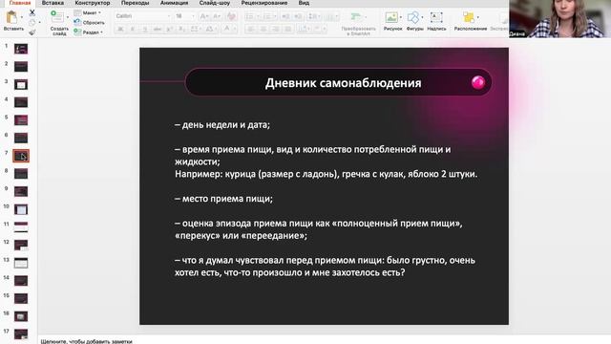This screenshot has width=611, height=344.
Task: Open the Рисунок dropdown arrow
Action: pyautogui.click(x=401, y=17)
